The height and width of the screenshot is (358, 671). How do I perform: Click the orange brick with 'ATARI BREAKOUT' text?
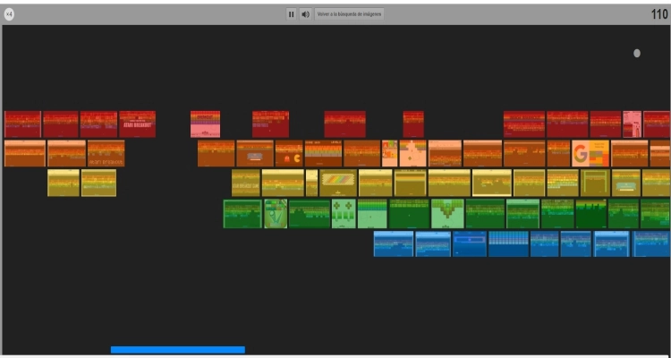[106, 154]
